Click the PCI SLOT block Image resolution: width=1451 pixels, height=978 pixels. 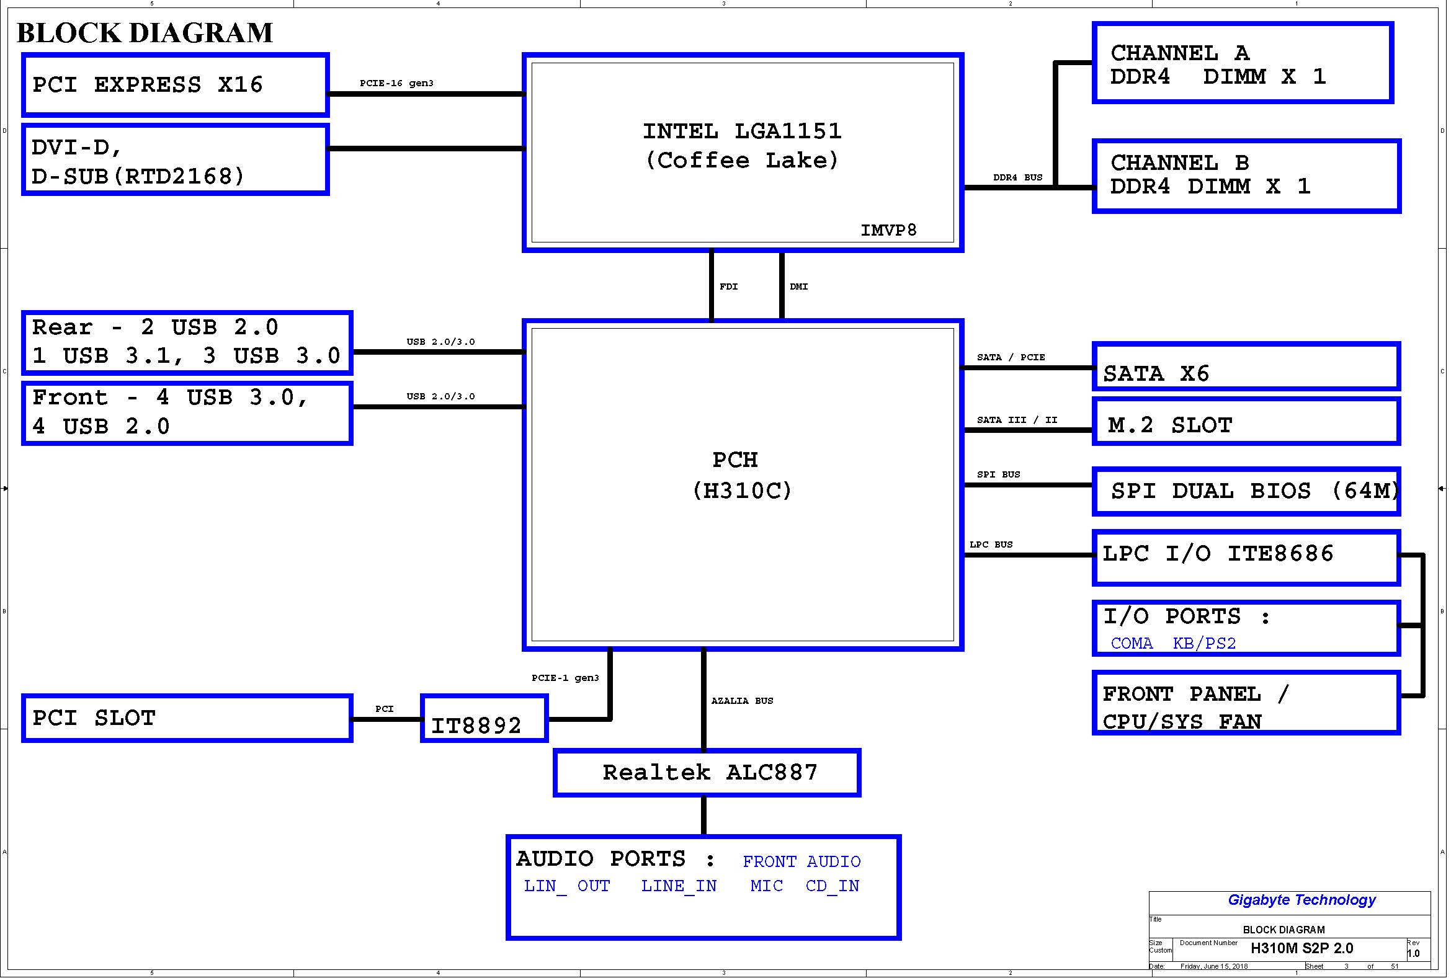[x=187, y=718]
